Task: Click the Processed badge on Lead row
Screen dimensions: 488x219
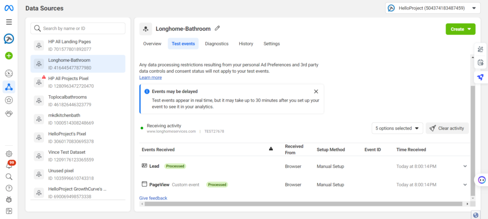Action: click(x=175, y=166)
